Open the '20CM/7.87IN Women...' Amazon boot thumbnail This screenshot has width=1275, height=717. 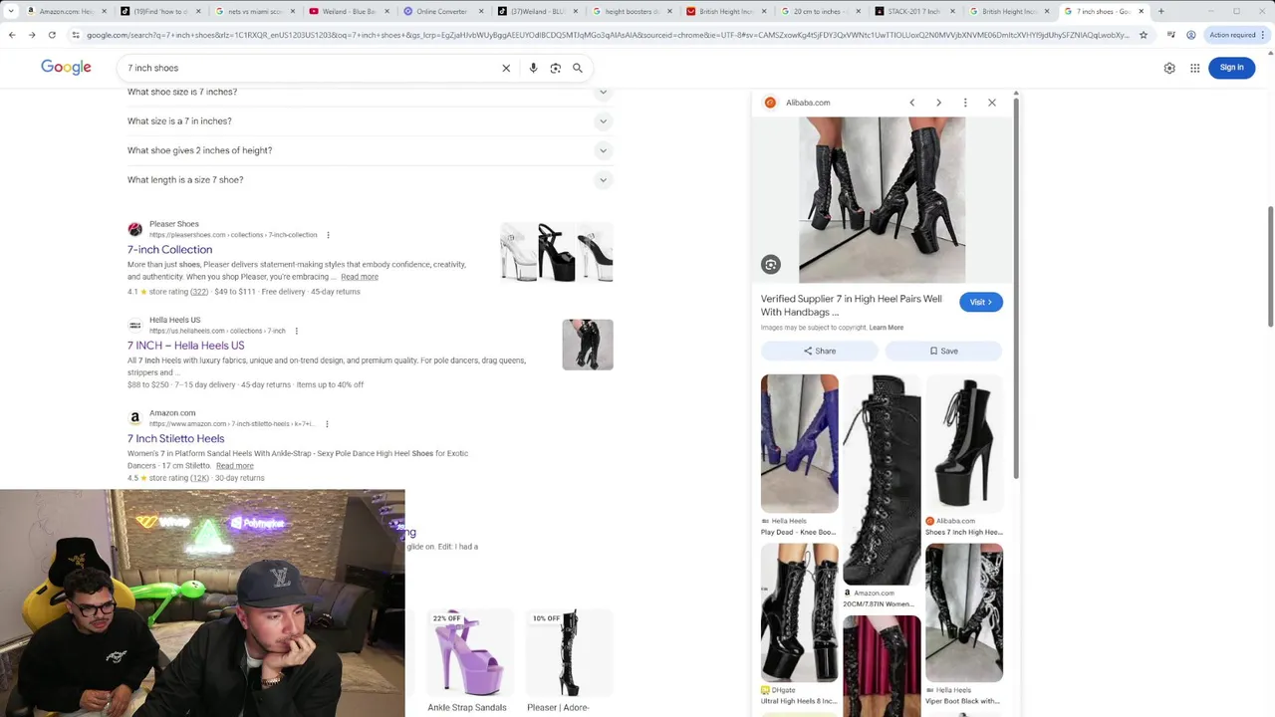point(882,480)
